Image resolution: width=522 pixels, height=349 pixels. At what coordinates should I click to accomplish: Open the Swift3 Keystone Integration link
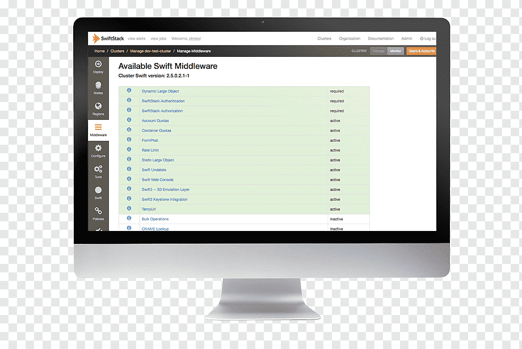165,199
